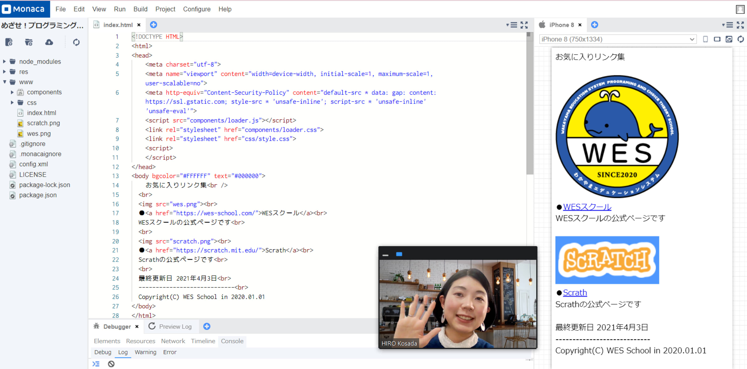Collapse the www folder

tap(4, 82)
